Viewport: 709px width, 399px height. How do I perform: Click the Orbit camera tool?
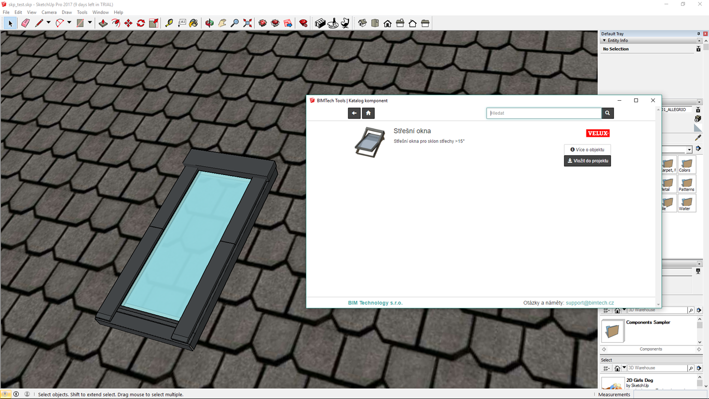[209, 23]
